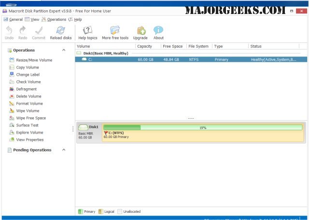Image resolution: width=309 pixels, height=220 pixels.
Task: Collapse the Operations panel chevron
Action: (64, 50)
